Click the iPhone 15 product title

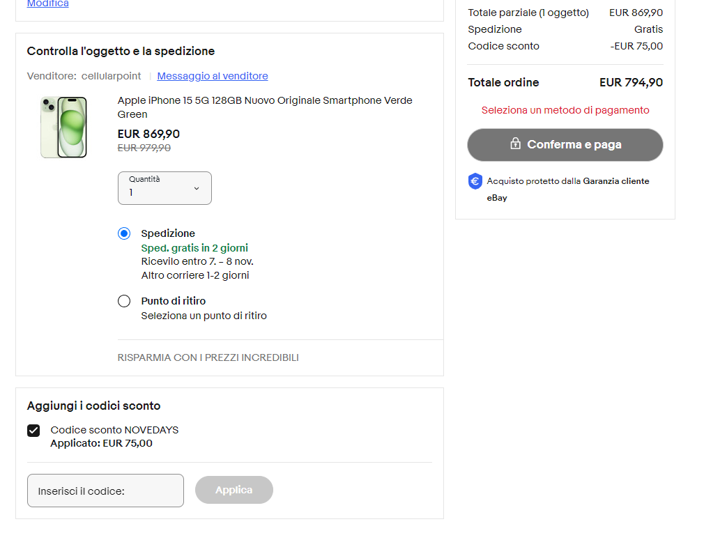[x=265, y=107]
